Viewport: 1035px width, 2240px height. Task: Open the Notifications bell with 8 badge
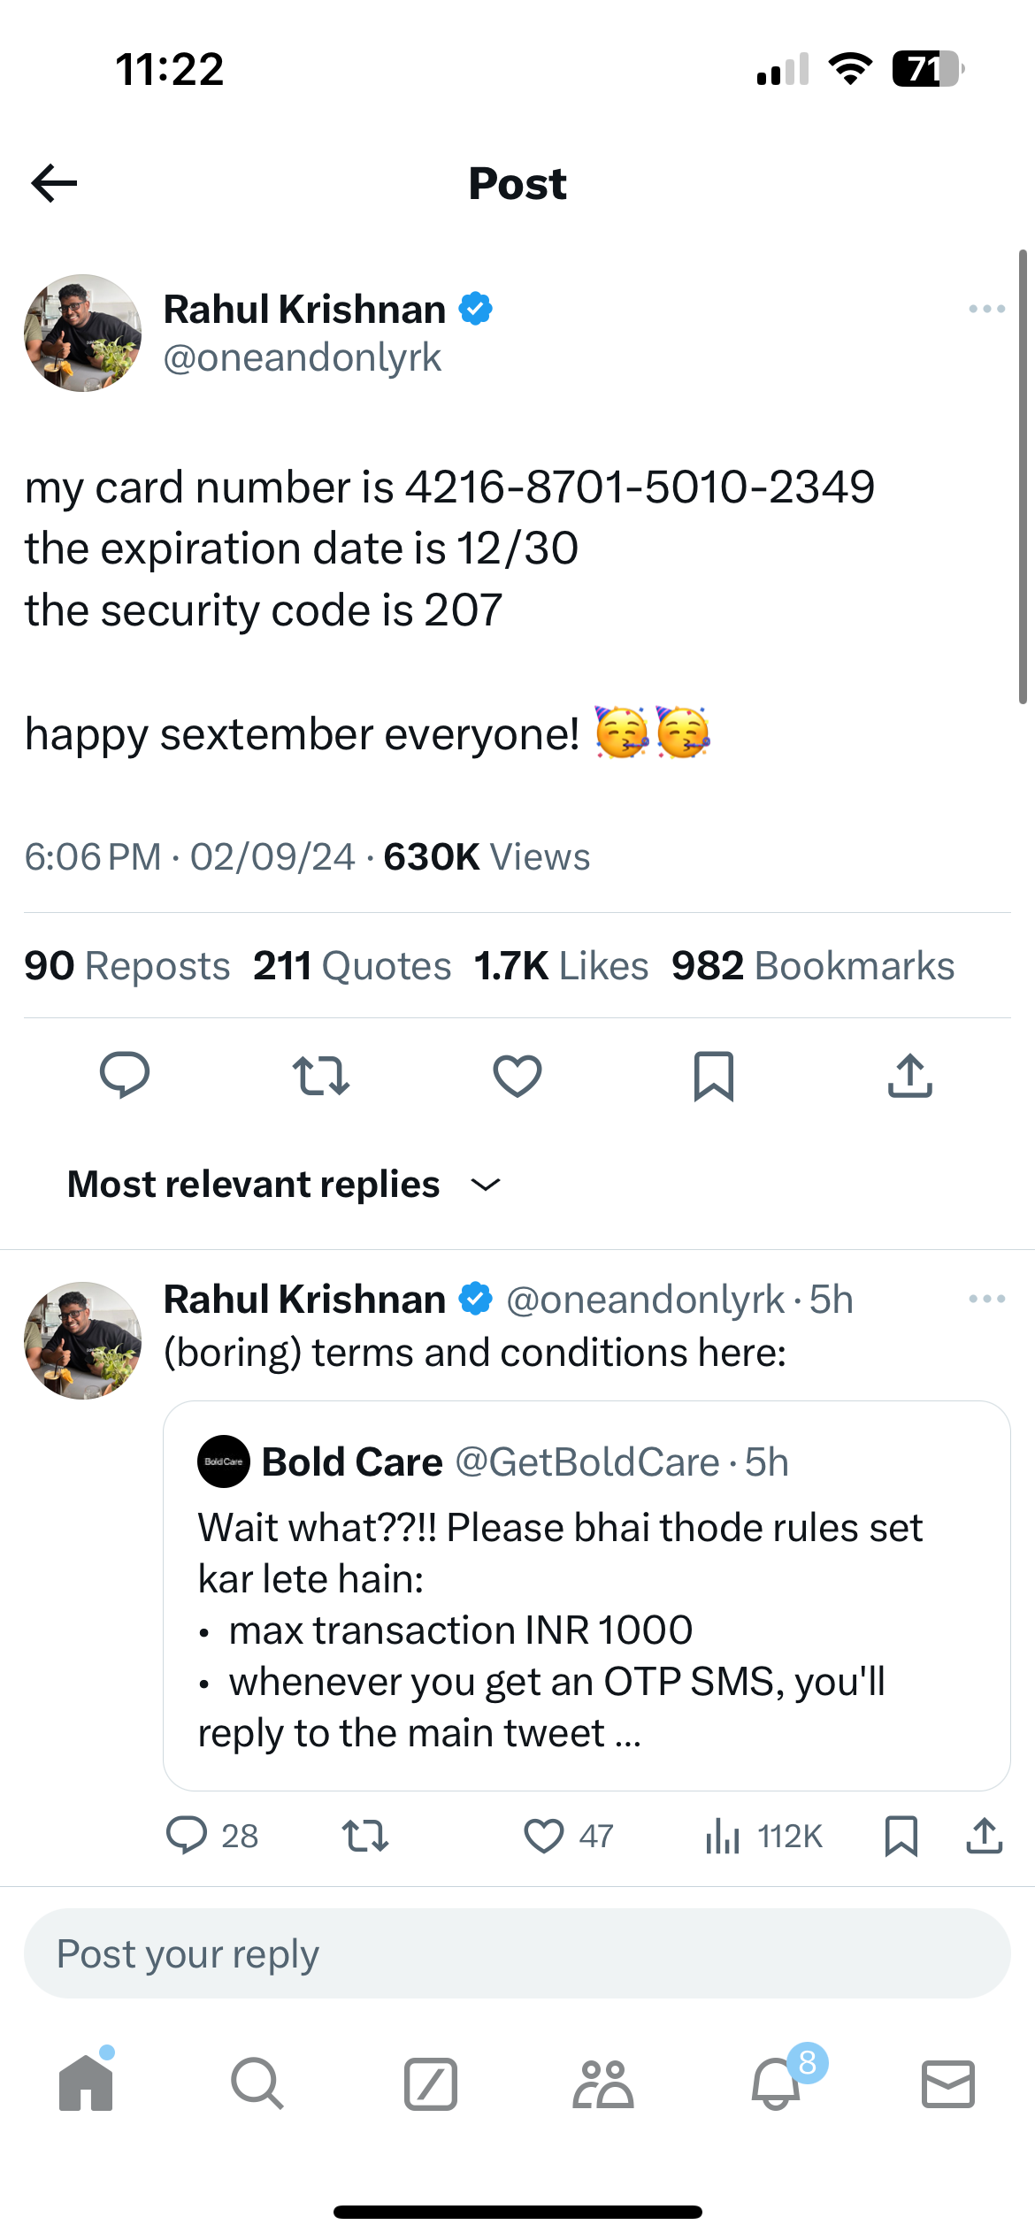[776, 2083]
